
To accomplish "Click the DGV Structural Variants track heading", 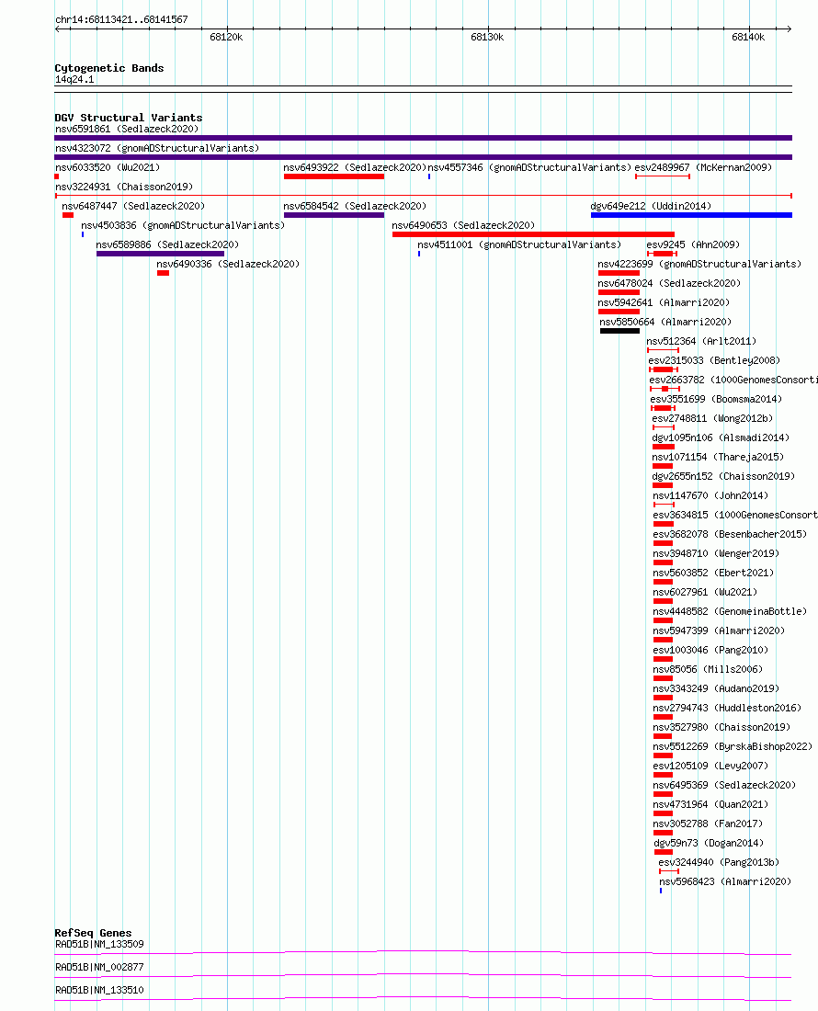I will point(129,118).
